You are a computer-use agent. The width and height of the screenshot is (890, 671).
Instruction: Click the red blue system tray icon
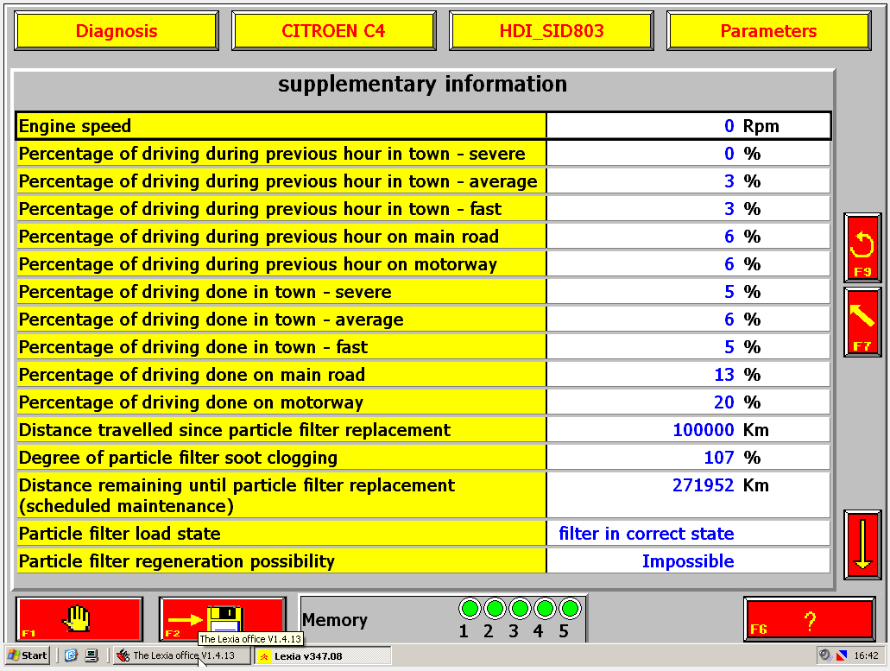pos(842,655)
